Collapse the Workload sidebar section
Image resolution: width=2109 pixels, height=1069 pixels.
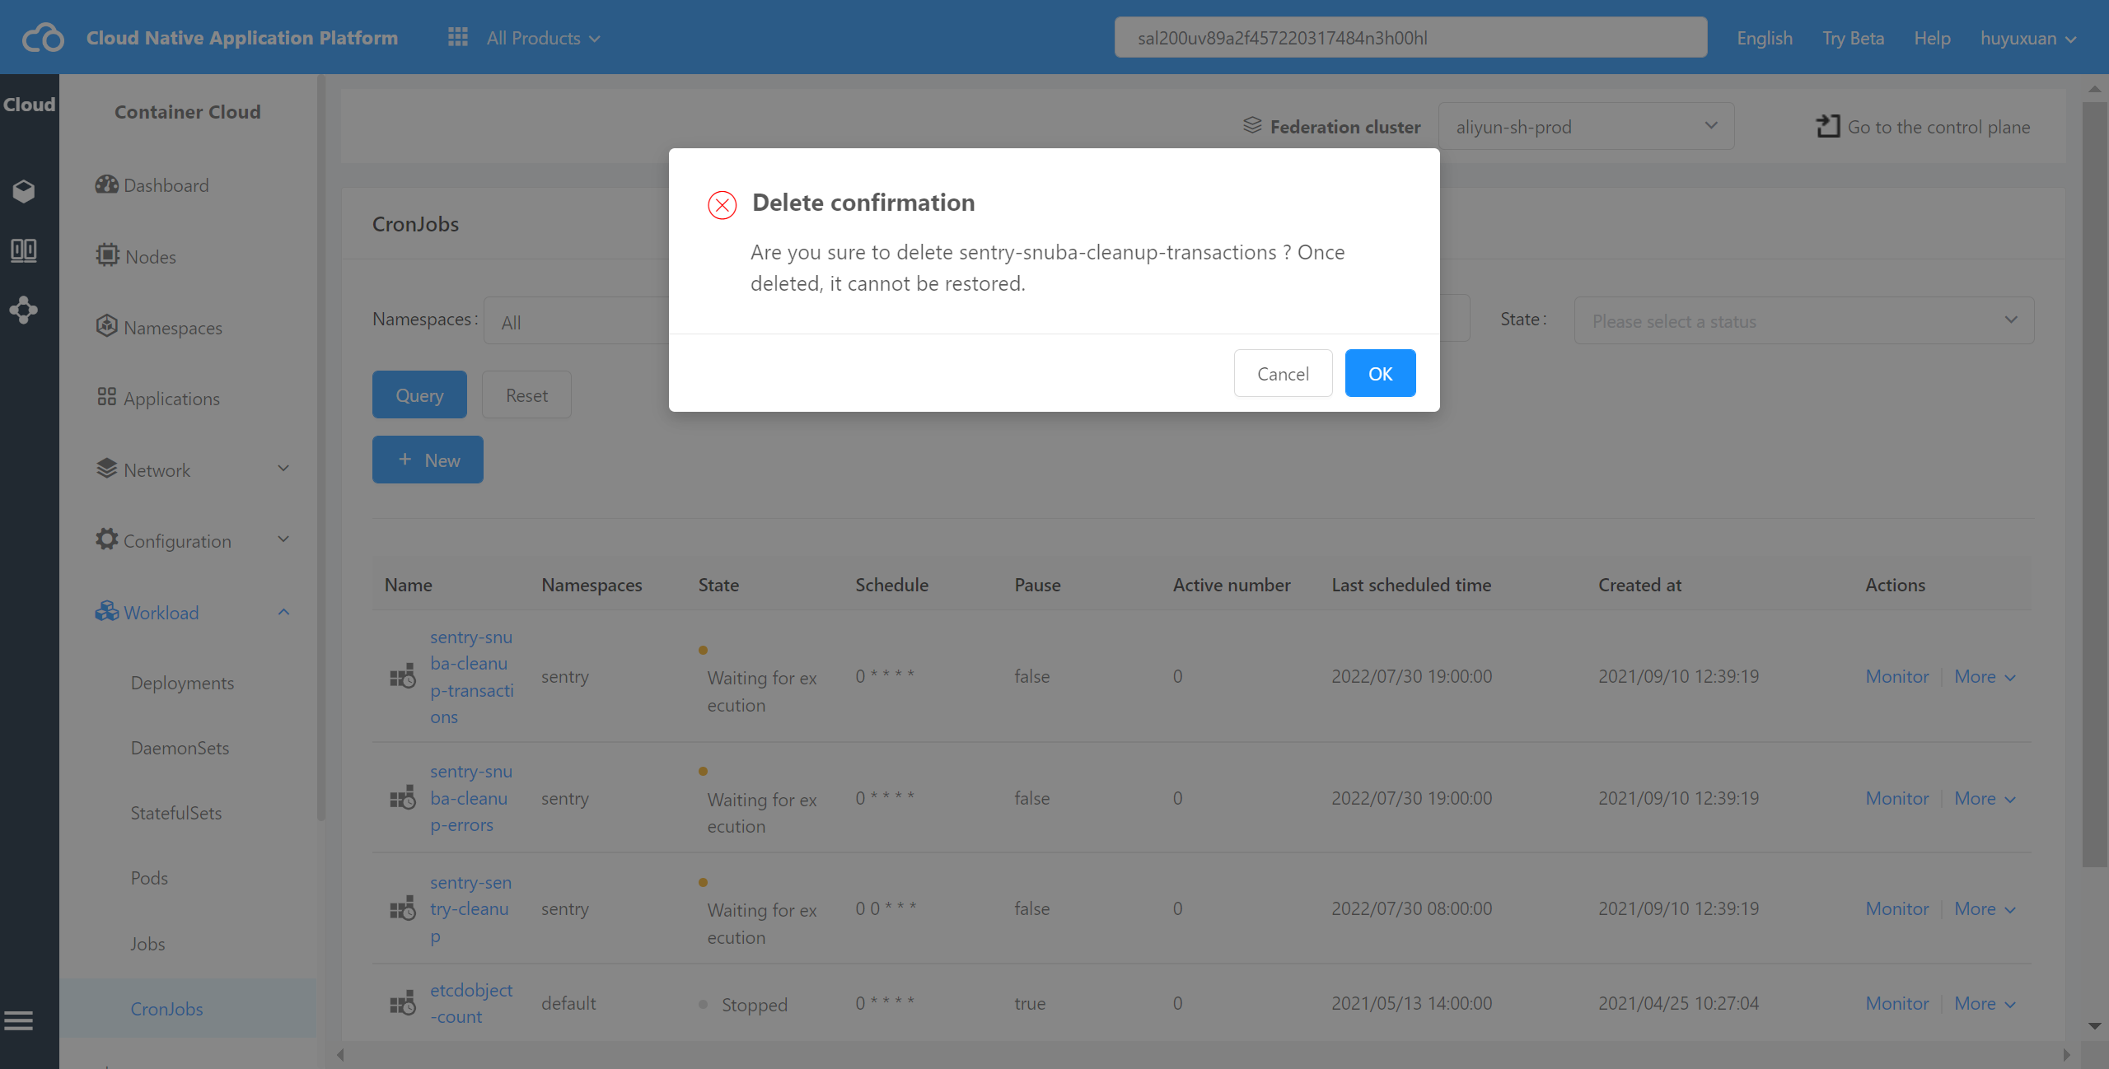[x=283, y=612]
